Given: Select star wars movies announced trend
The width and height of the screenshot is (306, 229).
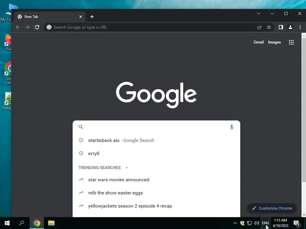Looking at the screenshot, I should [x=156, y=180].
